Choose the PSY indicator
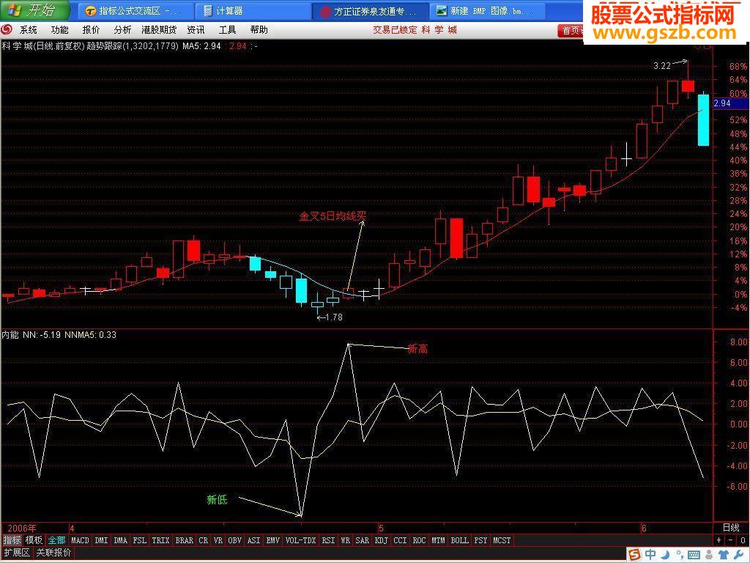Viewport: 750px width, 563px height. point(480,540)
